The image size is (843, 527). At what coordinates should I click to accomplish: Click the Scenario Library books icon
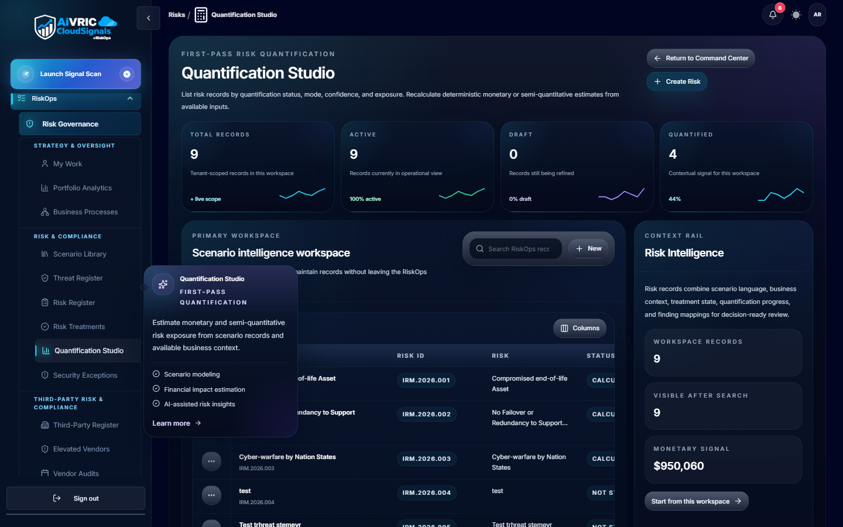tap(44, 254)
